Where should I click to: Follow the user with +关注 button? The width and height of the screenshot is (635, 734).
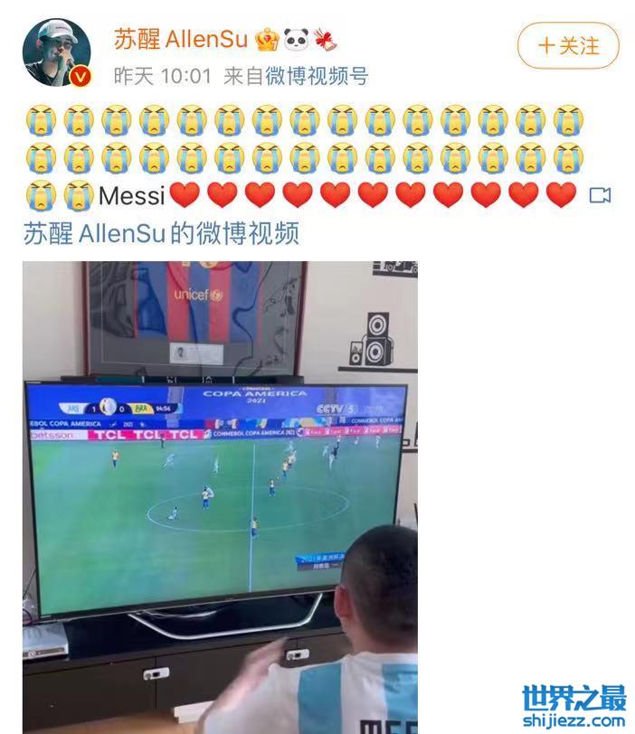pyautogui.click(x=568, y=46)
